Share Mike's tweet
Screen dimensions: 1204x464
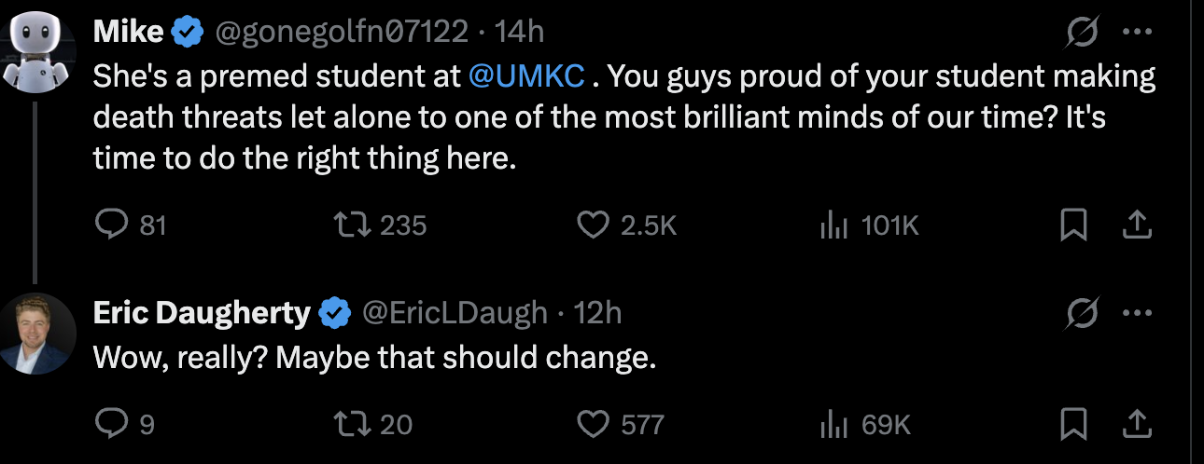(x=1136, y=225)
